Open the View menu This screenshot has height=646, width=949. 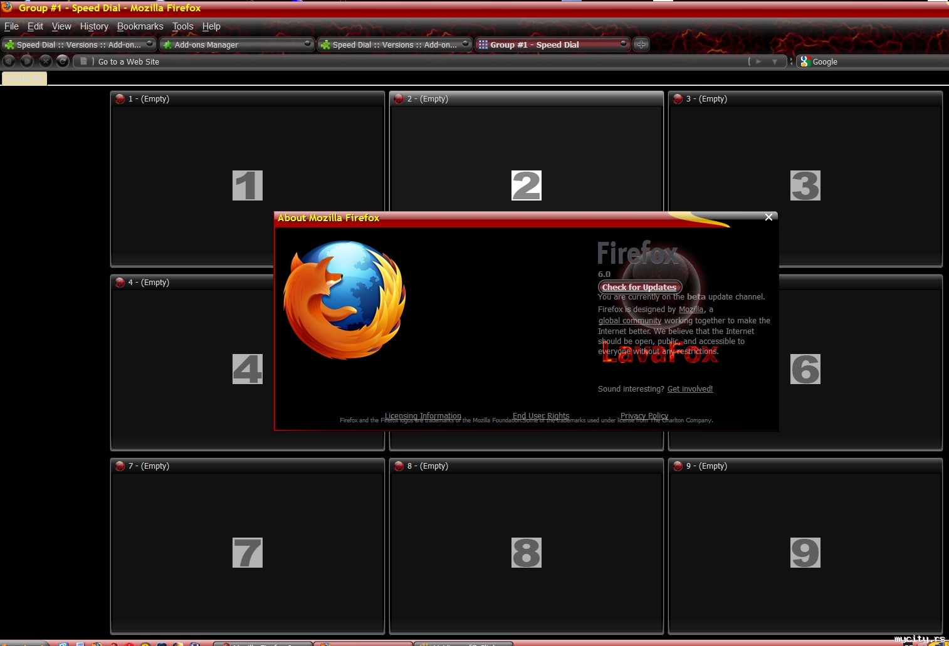[x=61, y=26]
